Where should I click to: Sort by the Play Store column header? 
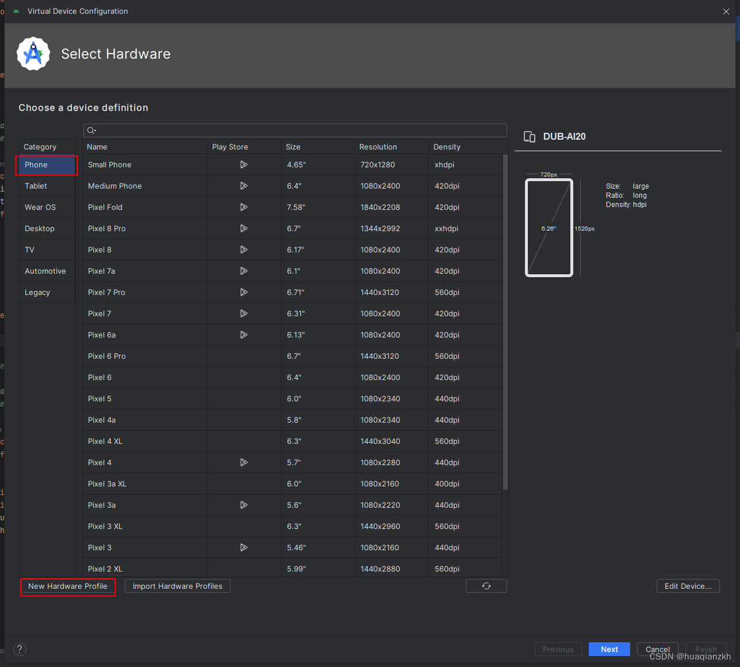[x=244, y=147]
